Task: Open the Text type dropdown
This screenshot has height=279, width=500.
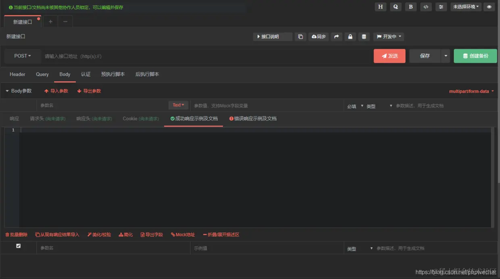Action: [178, 105]
